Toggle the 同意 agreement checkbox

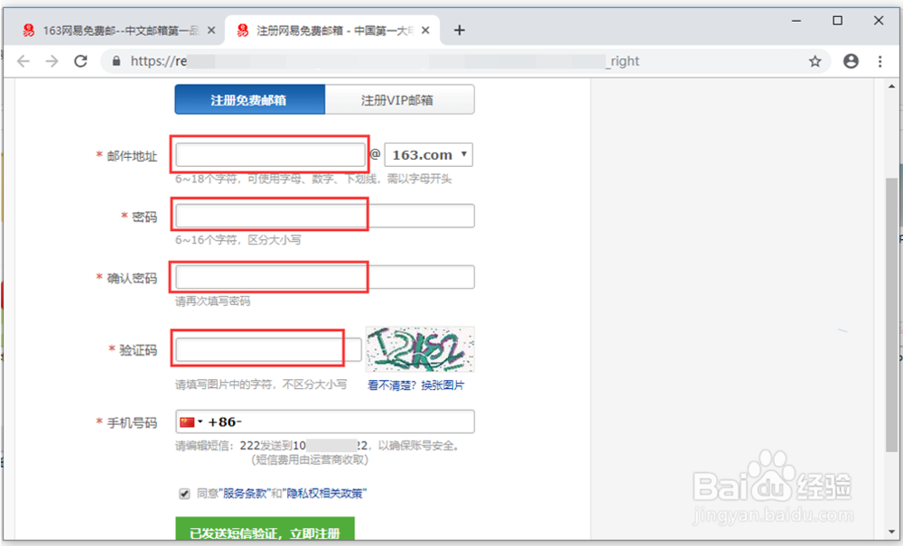point(184,494)
